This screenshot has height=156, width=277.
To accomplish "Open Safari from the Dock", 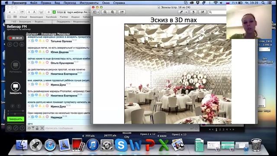I will (50, 145).
